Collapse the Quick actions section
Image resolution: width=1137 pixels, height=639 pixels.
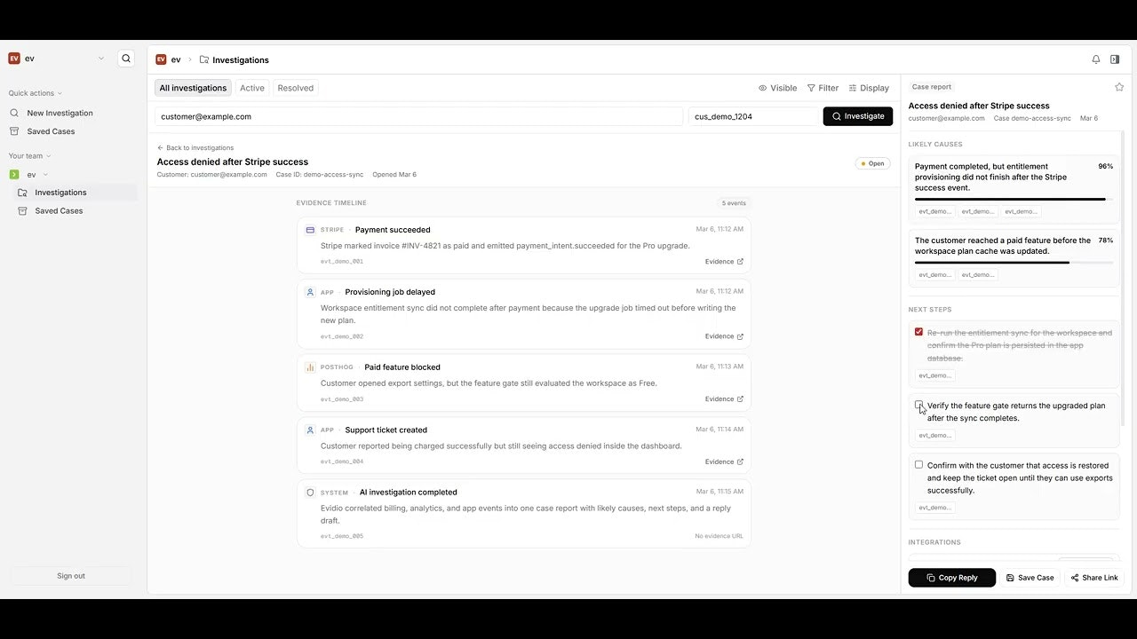[59, 92]
